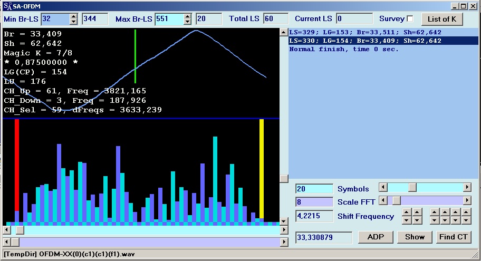
Task: Click the Scale FFT slider left arrow
Action: coord(383,200)
